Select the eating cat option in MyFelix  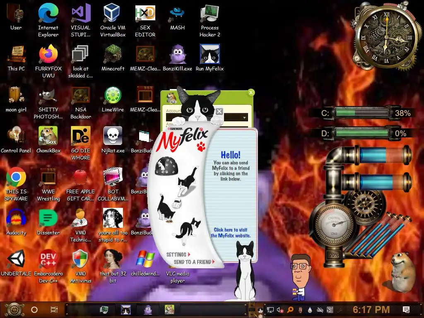166,208
